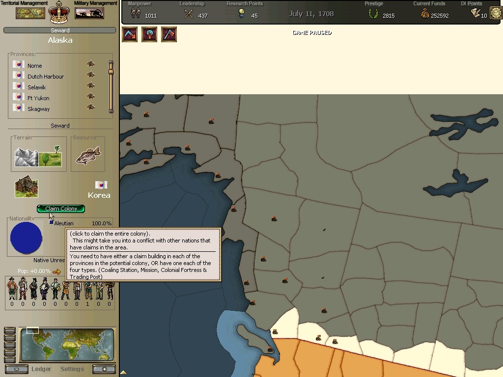Open the Settings menu

(x=72, y=369)
